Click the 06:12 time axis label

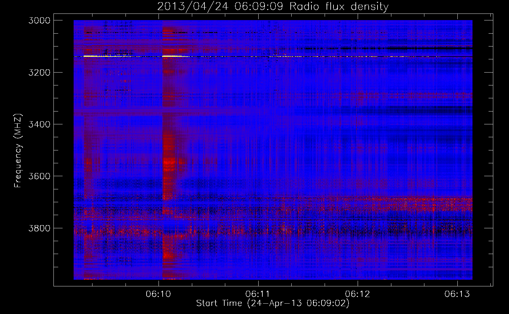point(358,294)
